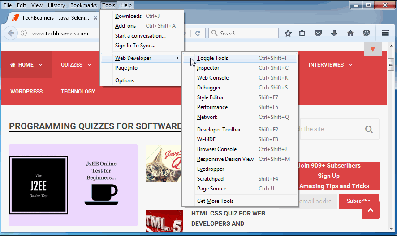
Task: Expand the INTERVIEWES navigation dropdown
Action: tap(329, 65)
